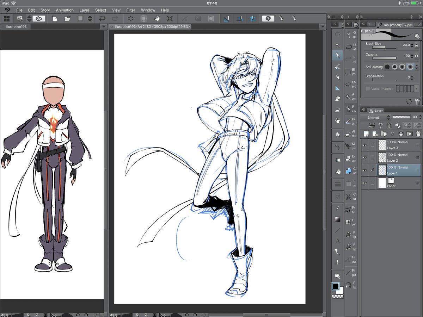Click the layer opacity stepper arrows
Screen dimensions: 423x317
419,117
